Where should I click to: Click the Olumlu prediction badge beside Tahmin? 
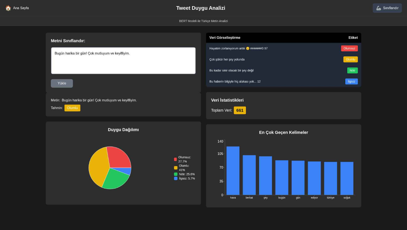[x=72, y=108]
